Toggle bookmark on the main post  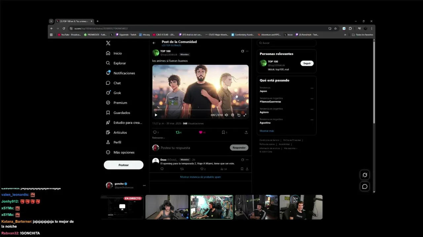point(223,132)
